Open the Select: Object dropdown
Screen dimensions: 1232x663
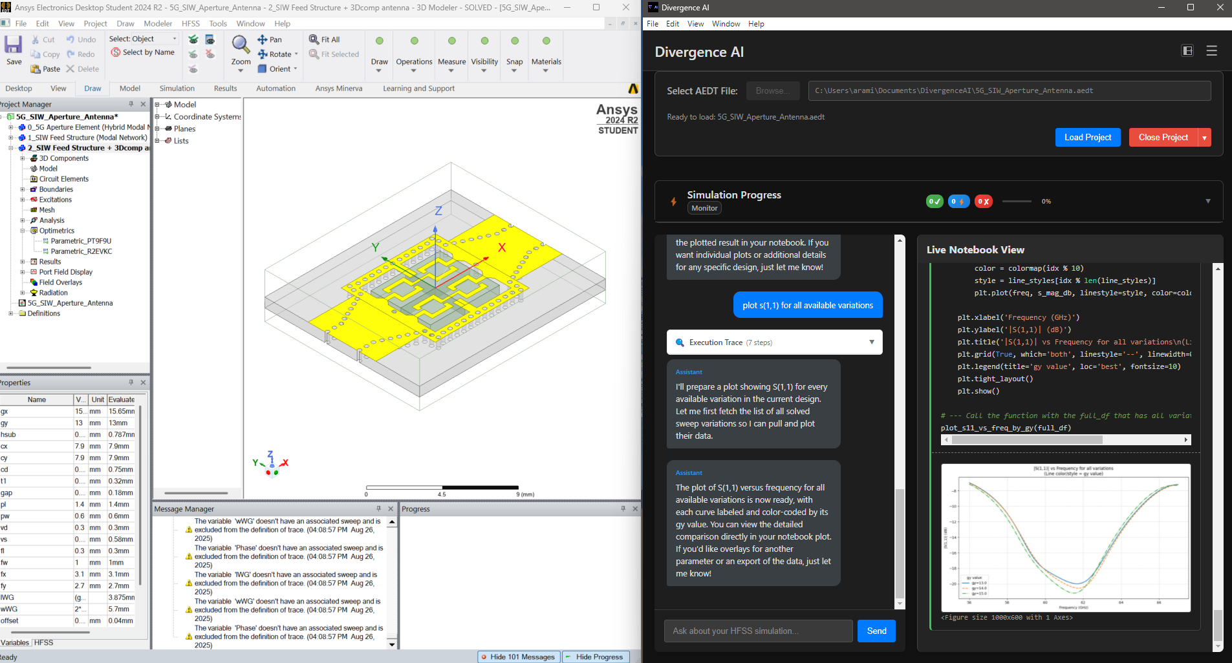(x=173, y=38)
